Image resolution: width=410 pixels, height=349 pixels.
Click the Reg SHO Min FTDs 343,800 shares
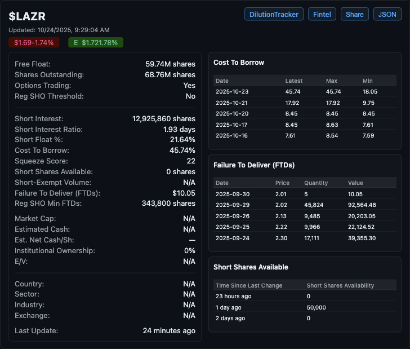pos(168,203)
